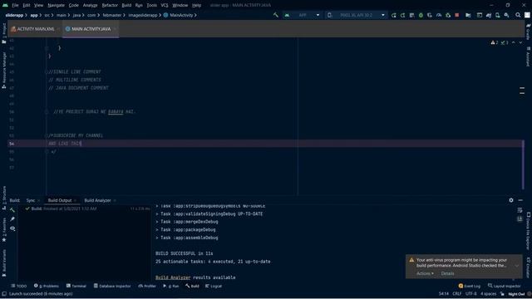The image size is (532, 299).
Task: Click the Apply Code Changes icon
Action: (402, 15)
